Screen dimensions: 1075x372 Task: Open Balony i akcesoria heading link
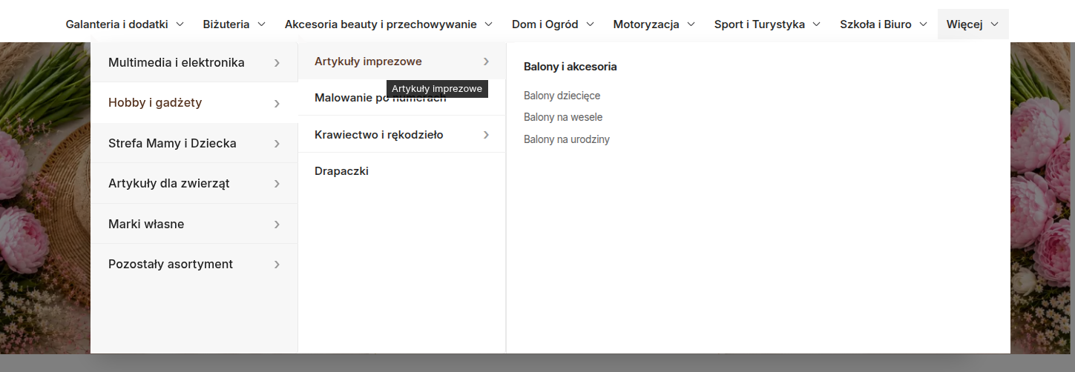(570, 67)
